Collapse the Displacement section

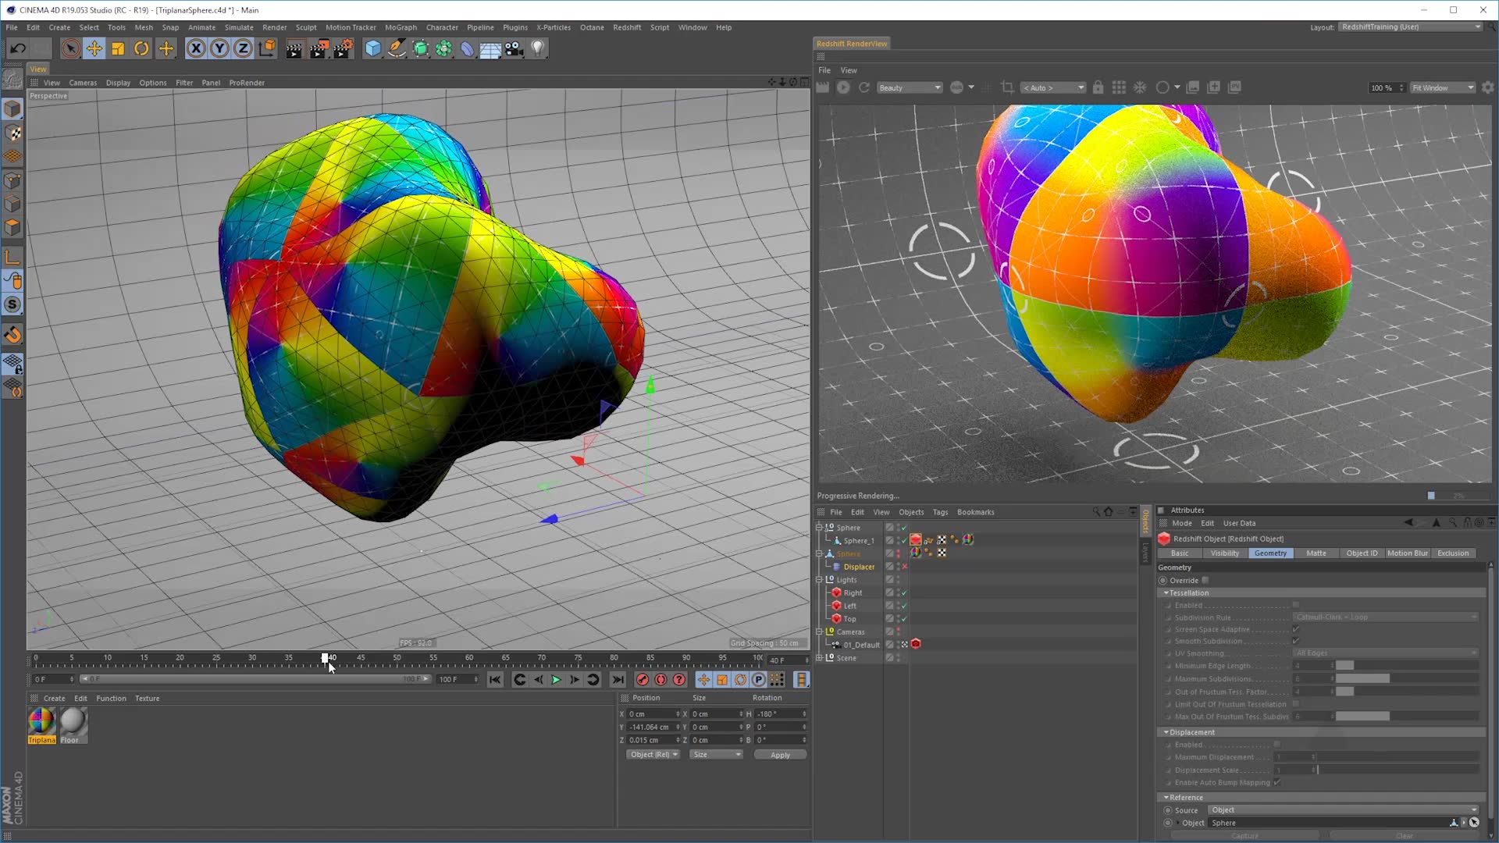pyautogui.click(x=1166, y=732)
